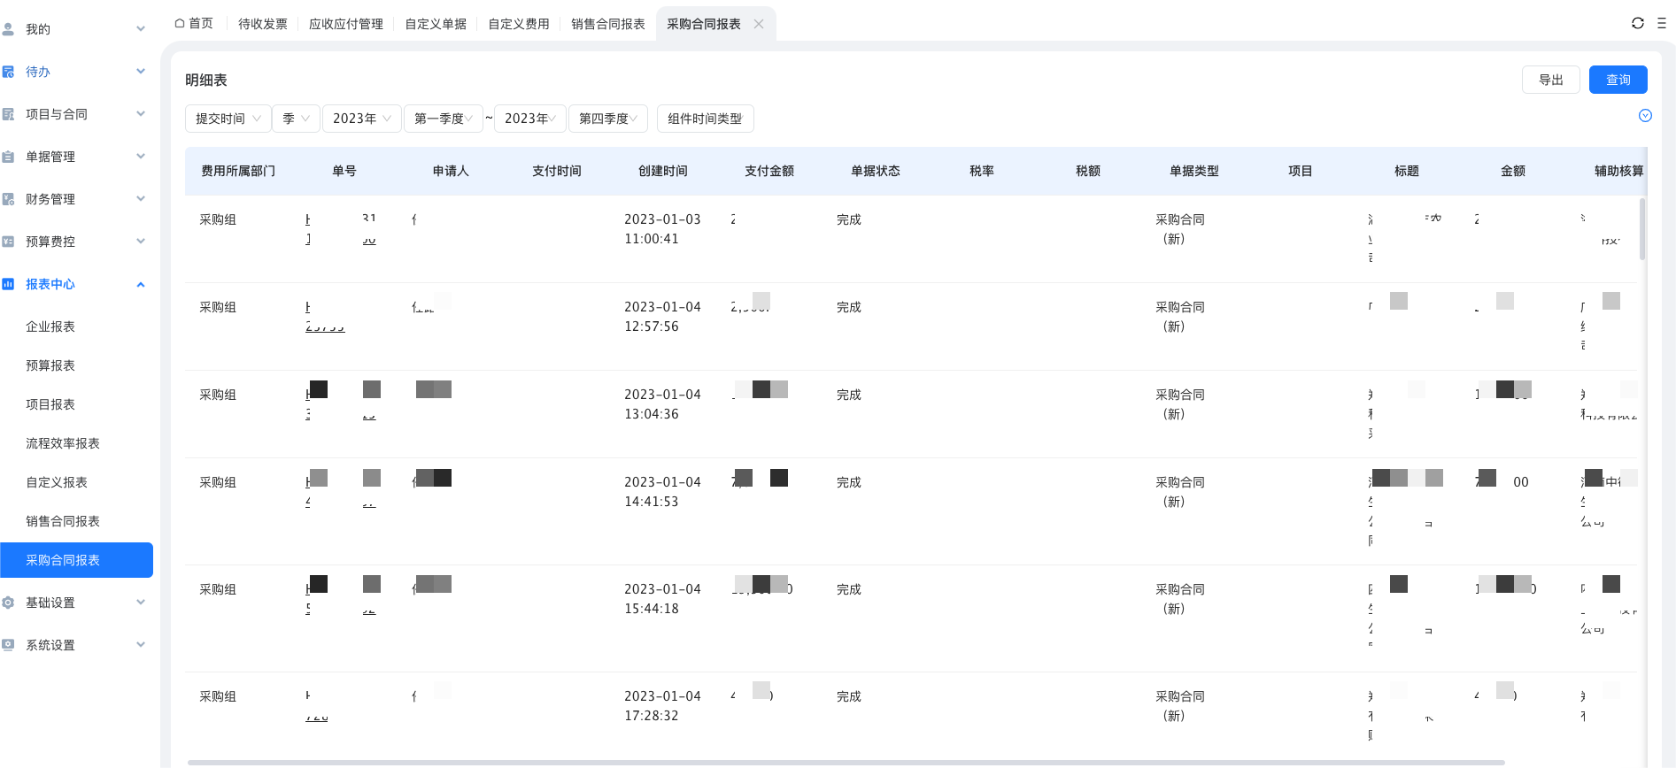This screenshot has height=768, width=1676.
Task: Switch to the 销售合同报表 tab
Action: click(607, 24)
